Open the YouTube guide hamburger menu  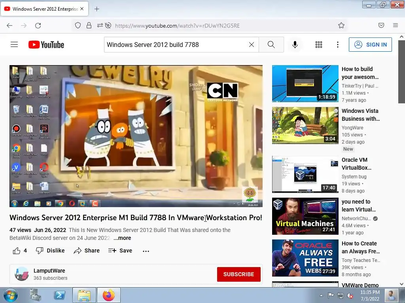[14, 45]
